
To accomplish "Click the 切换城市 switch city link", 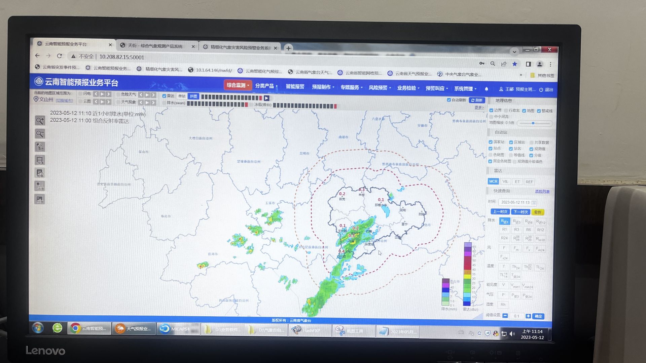I will 64,100.
